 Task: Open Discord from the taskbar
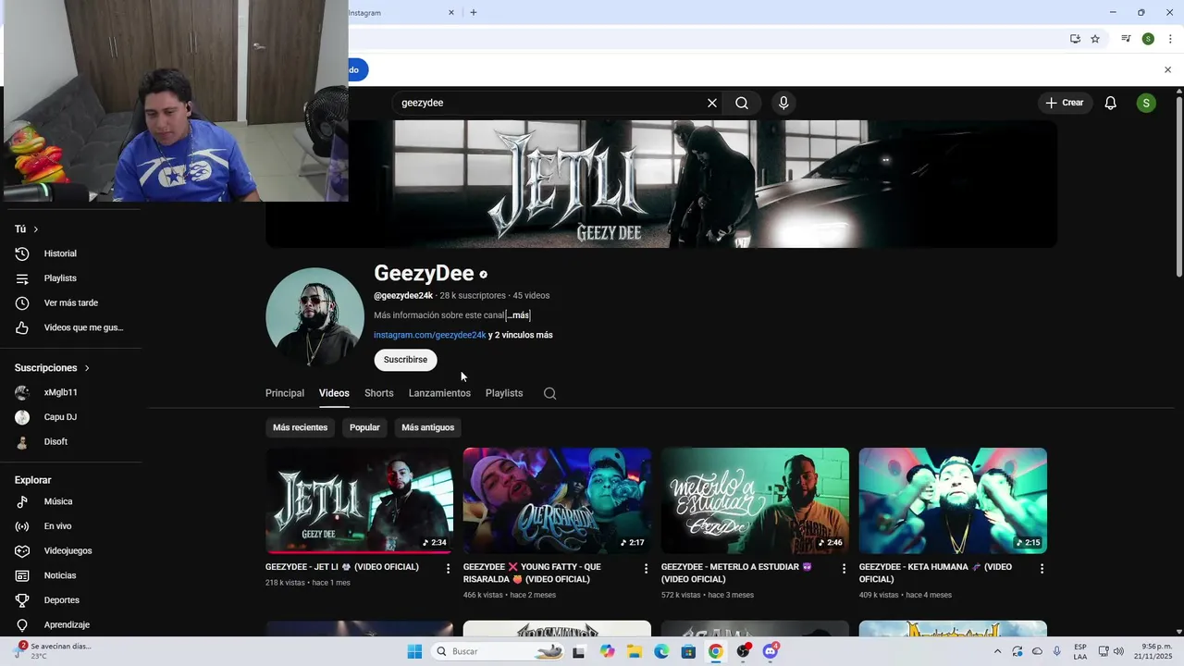click(771, 651)
